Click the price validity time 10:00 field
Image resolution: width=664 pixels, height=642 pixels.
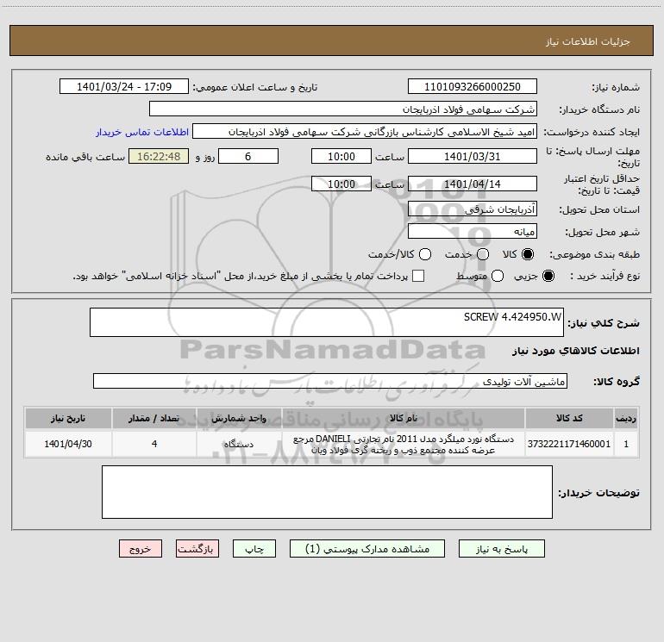click(x=341, y=184)
